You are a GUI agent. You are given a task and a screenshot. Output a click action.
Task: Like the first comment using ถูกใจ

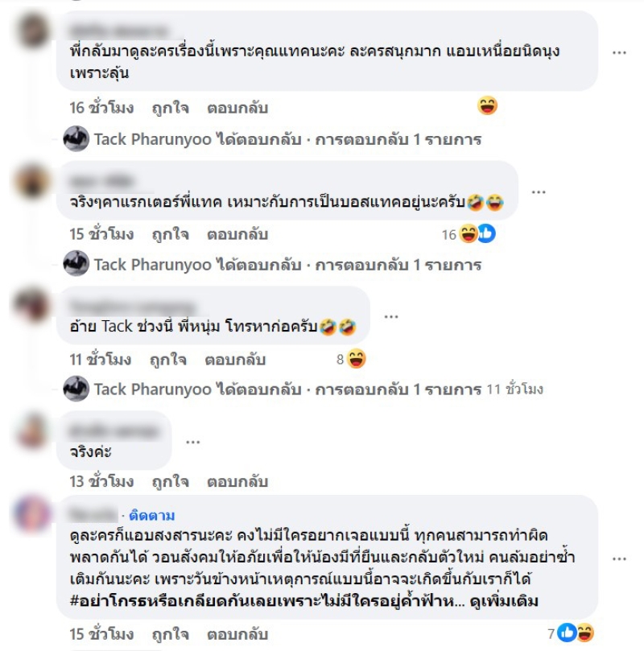coord(170,109)
